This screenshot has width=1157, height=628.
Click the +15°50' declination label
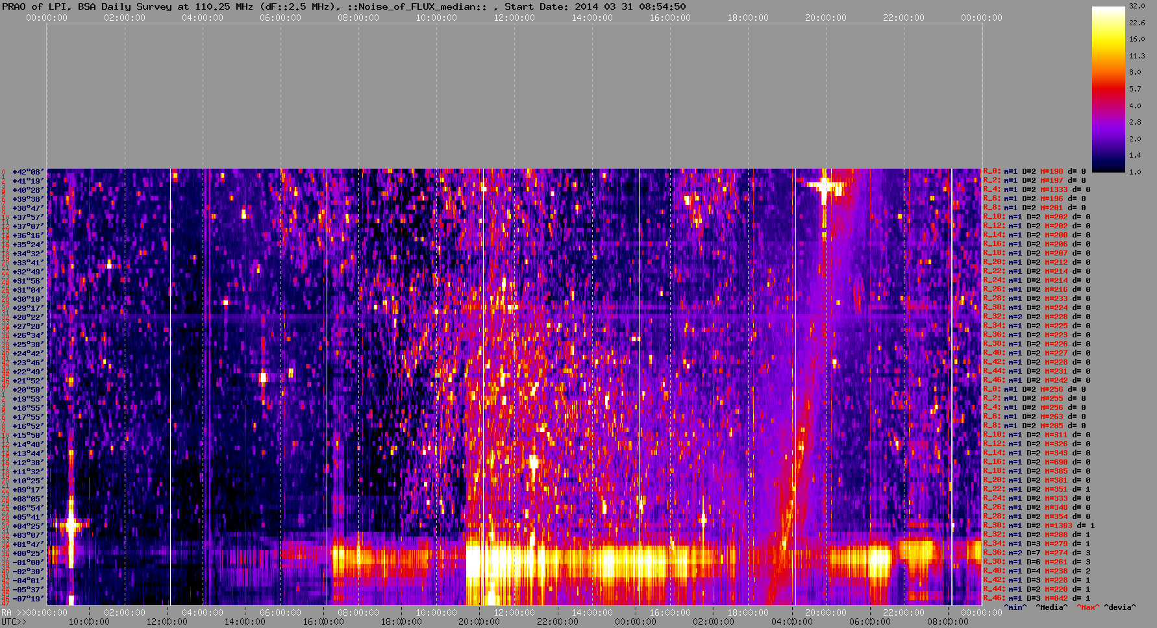click(29, 435)
